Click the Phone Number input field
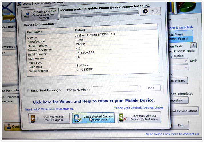Image resolution: width=204 pixels, height=142 pixels. pos(115,89)
